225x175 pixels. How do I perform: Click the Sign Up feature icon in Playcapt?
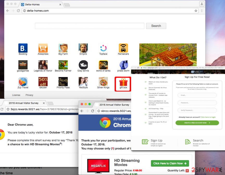coord(145,142)
